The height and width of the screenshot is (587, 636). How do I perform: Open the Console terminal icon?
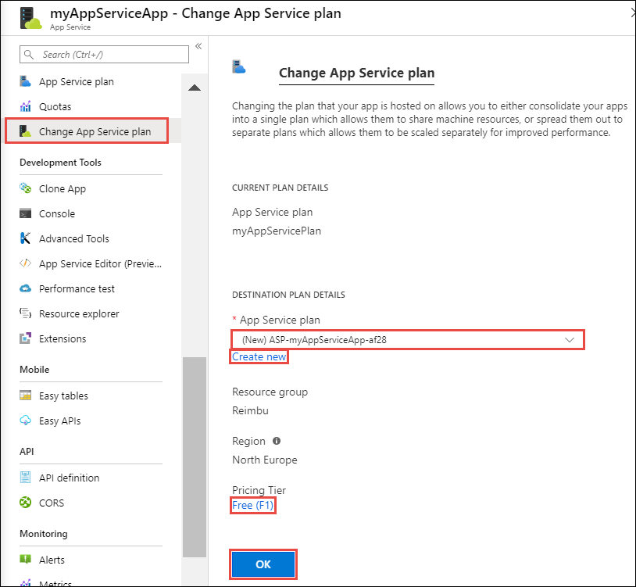(x=25, y=213)
